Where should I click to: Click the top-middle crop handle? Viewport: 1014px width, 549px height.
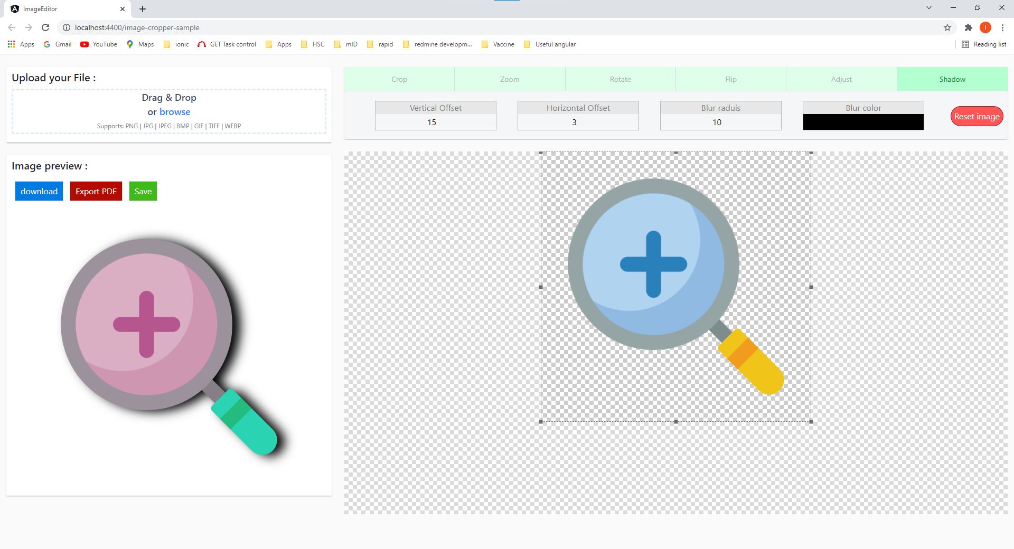pos(676,153)
